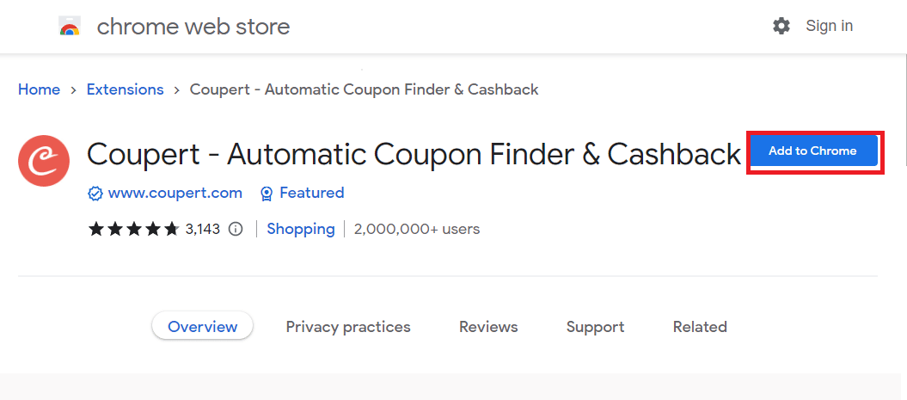Sign in to the Chrome Web Store
Image resolution: width=907 pixels, height=400 pixels.
coord(829,26)
